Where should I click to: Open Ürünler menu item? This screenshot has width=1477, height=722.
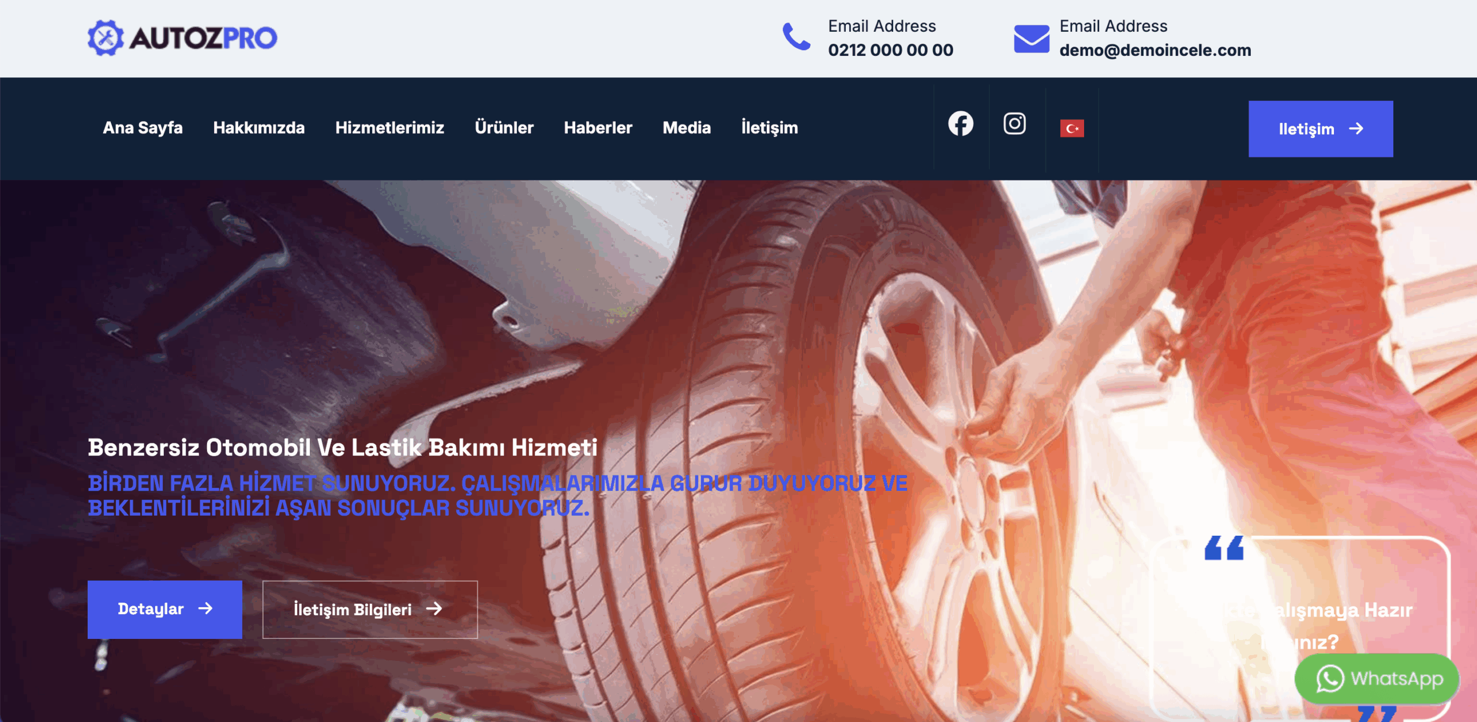pos(504,127)
